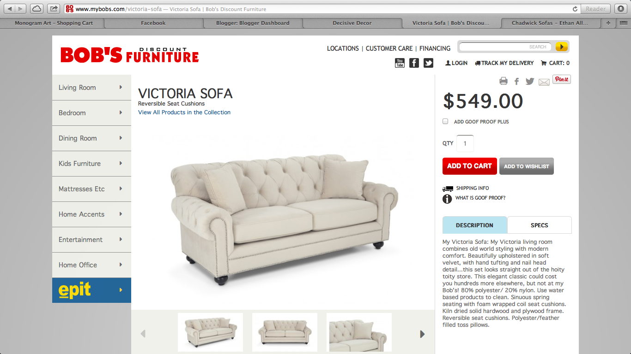The width and height of the screenshot is (631, 354).
Task: Switch to the Specs tab
Action: tap(540, 225)
